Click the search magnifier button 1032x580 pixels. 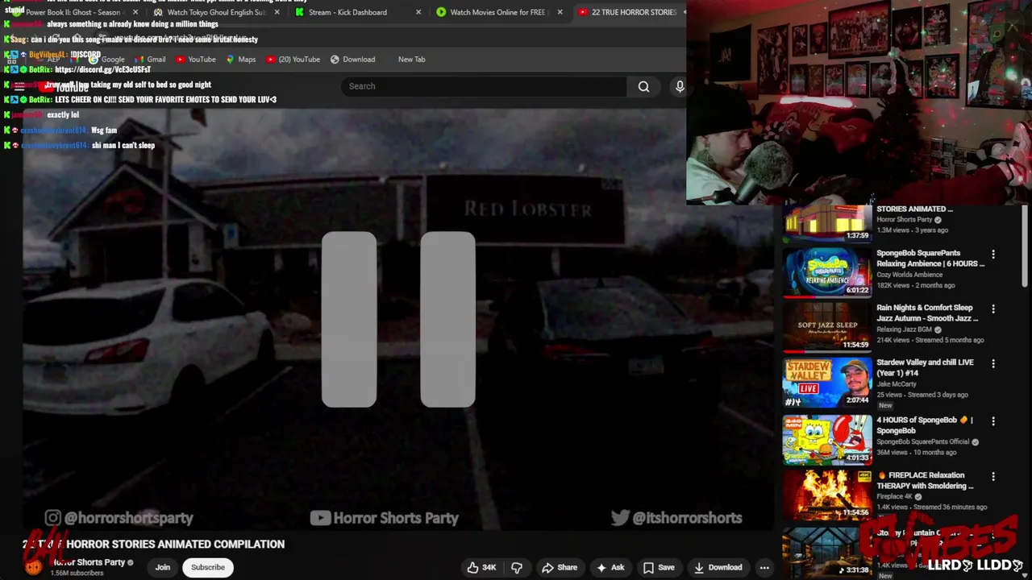(643, 86)
